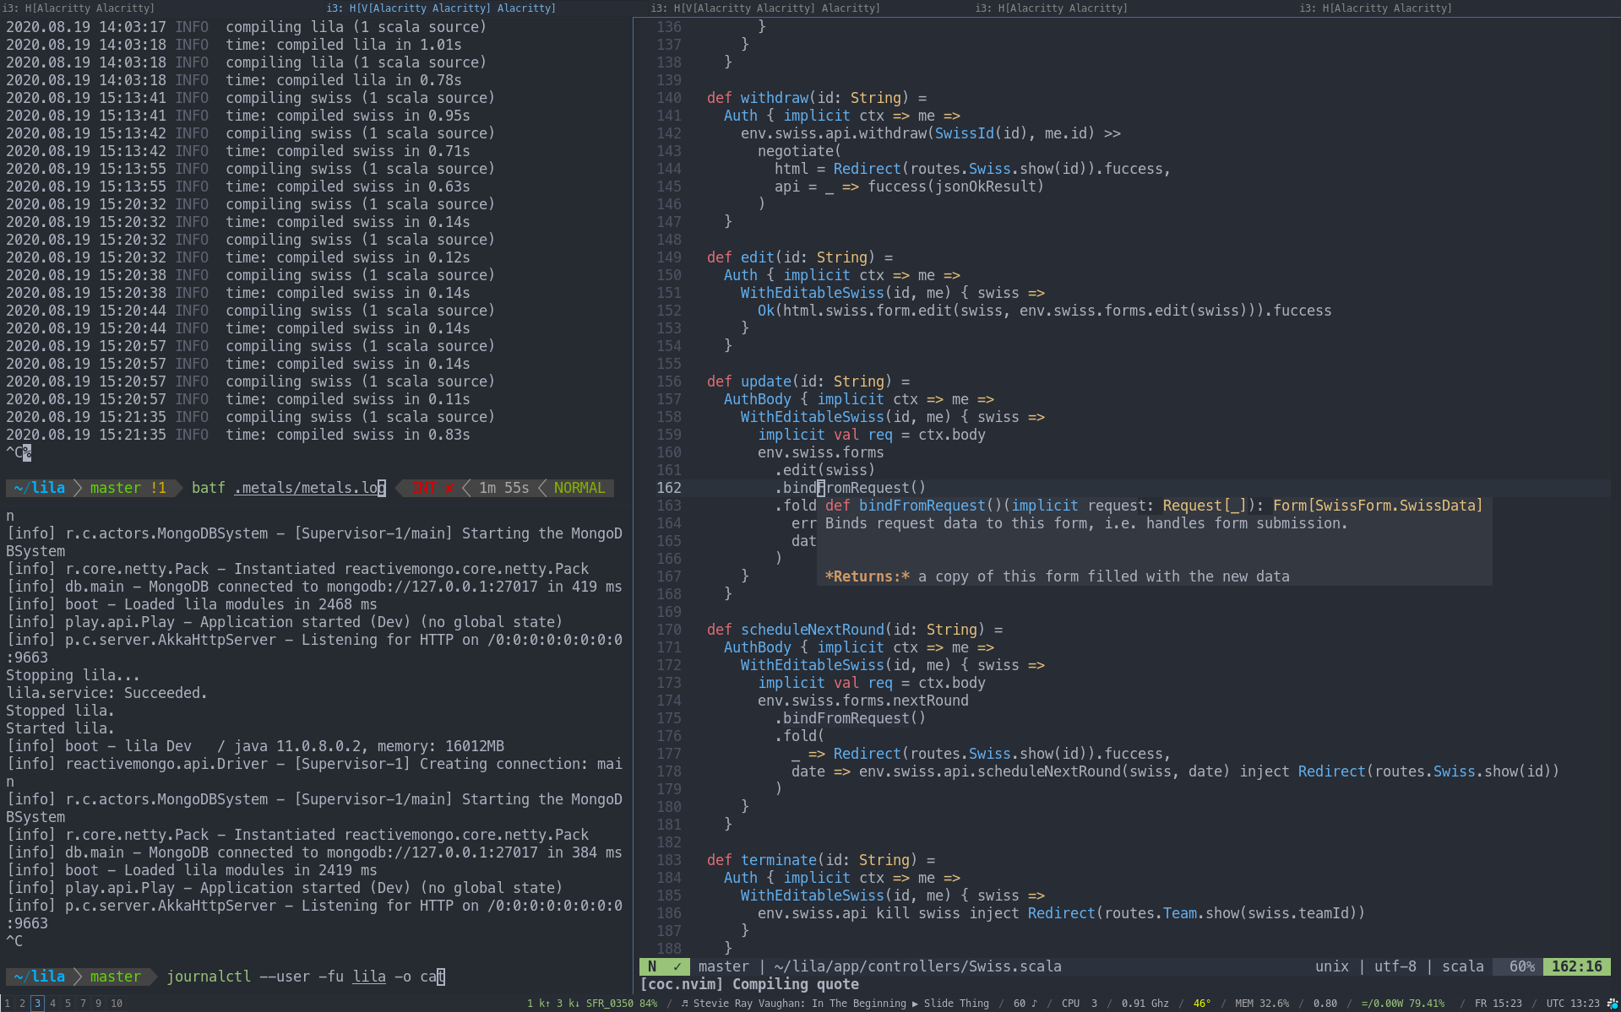
Task: Click the 46° temperature indicator
Action: (1203, 1003)
